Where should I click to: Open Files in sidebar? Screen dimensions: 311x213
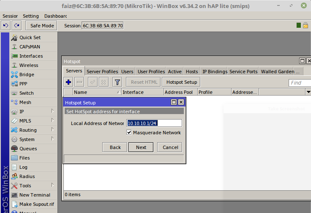tap(33, 158)
